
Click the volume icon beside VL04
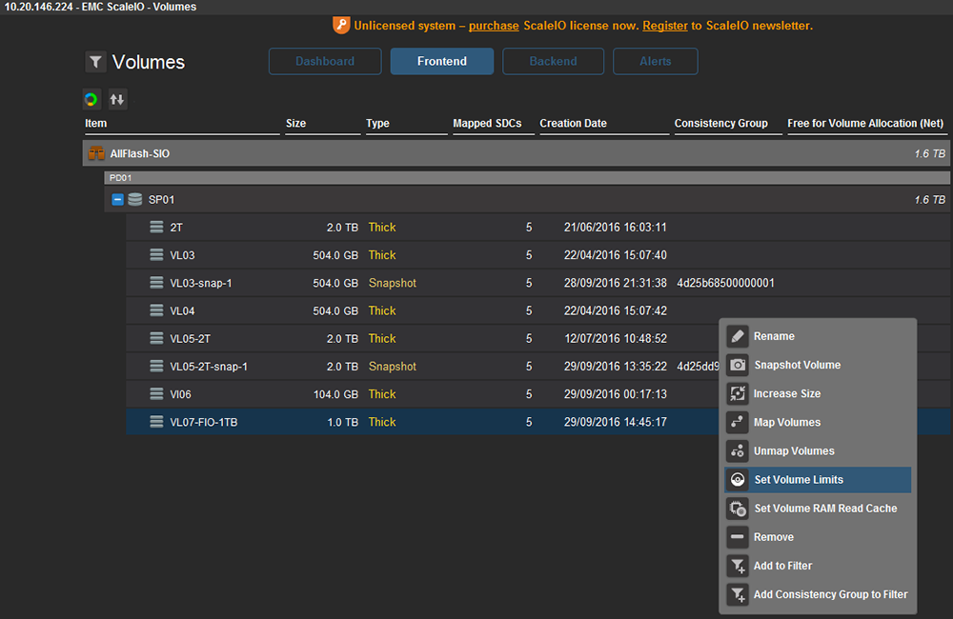[156, 311]
